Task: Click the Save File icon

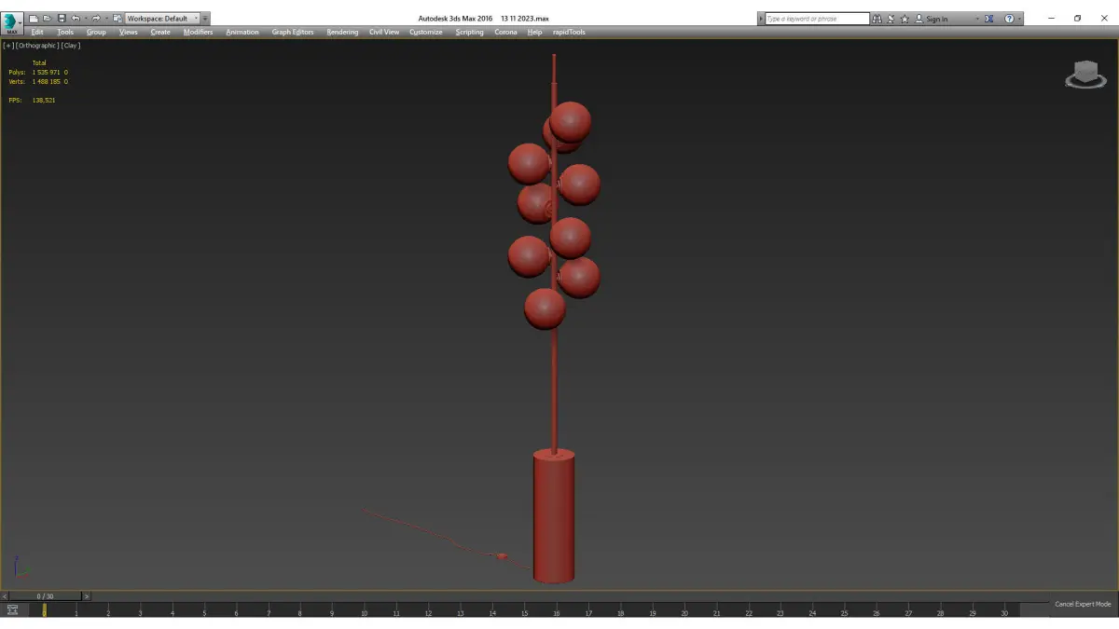Action: click(x=62, y=19)
